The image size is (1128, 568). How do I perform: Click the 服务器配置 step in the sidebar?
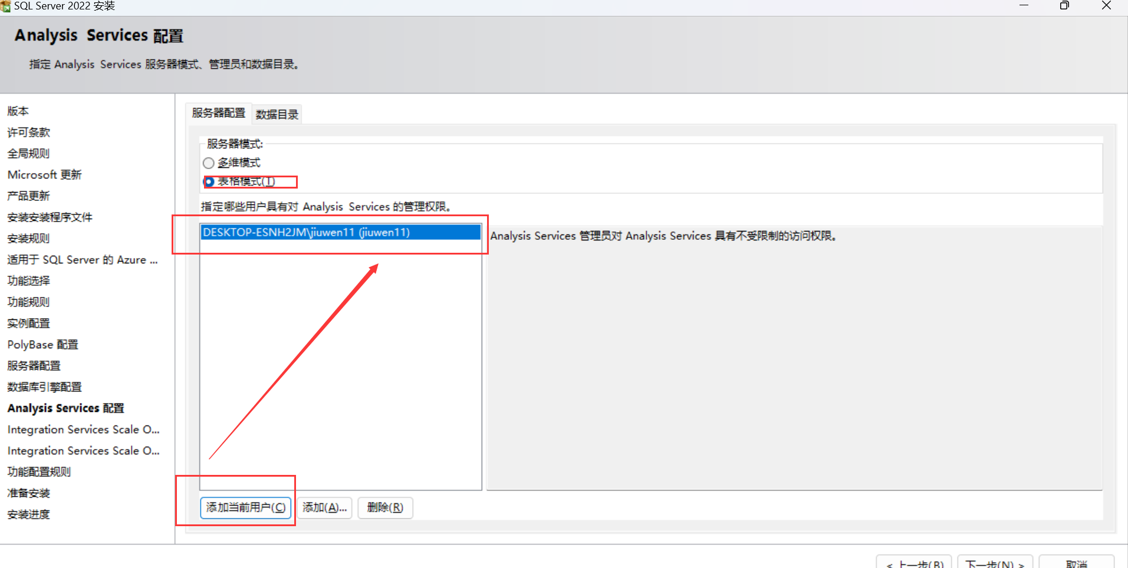coord(34,365)
